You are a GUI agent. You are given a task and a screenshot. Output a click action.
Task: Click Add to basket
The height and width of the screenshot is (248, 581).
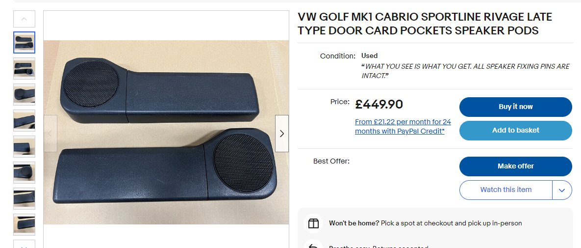coord(515,130)
